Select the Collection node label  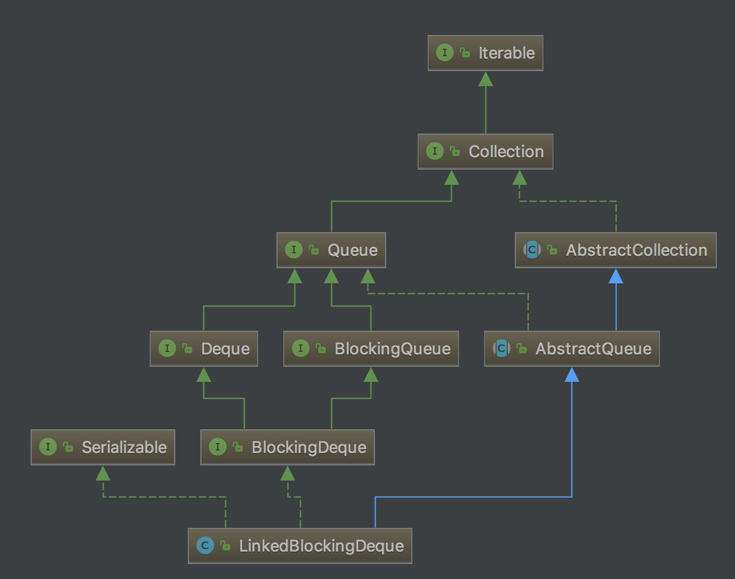(x=506, y=152)
